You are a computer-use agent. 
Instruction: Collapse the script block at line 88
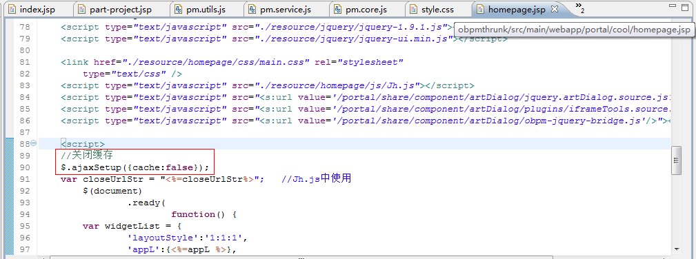tap(34, 144)
